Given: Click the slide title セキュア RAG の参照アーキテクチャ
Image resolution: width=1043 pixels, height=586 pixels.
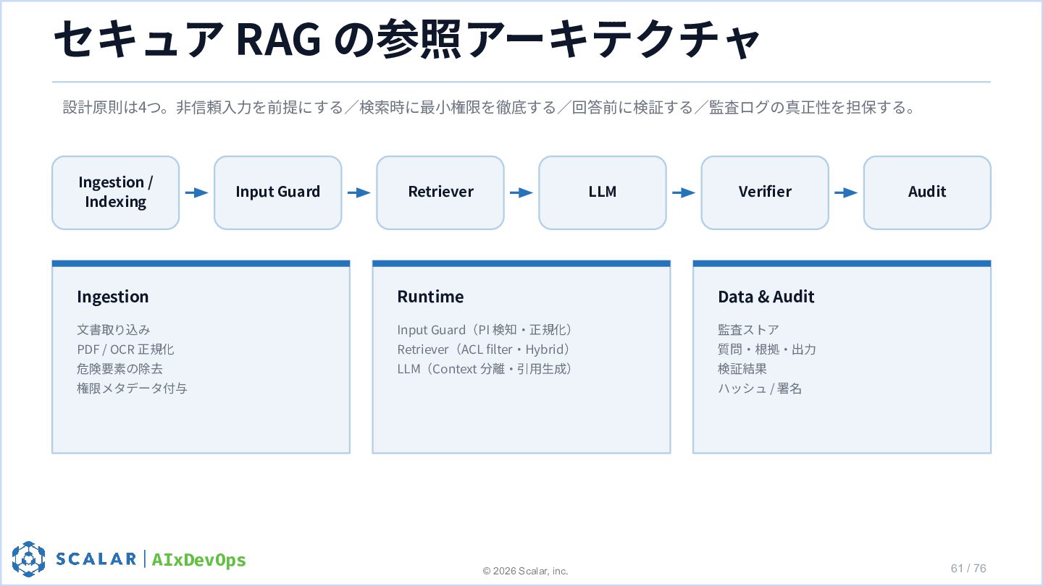Looking at the screenshot, I should [407, 39].
